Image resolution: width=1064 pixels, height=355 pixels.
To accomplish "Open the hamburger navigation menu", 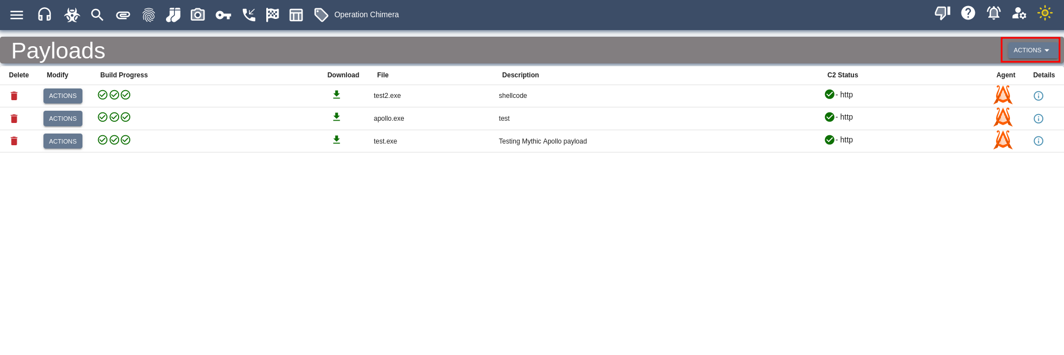I will (x=17, y=15).
